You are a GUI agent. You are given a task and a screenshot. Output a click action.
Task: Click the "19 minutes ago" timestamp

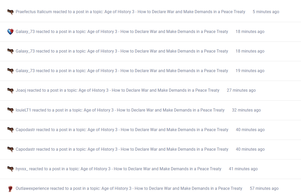click(x=250, y=71)
